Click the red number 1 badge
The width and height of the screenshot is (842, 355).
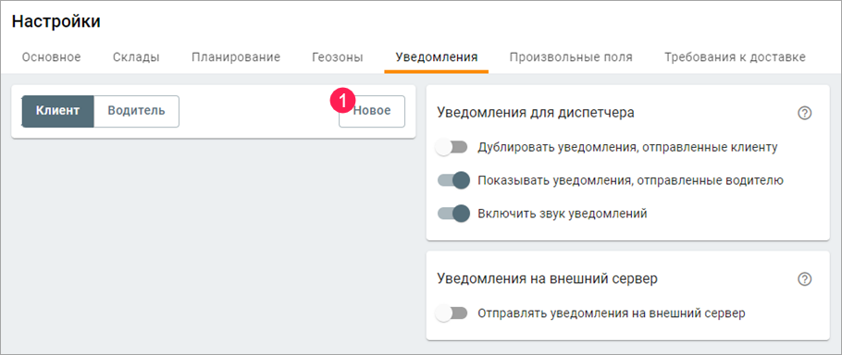coord(343,100)
